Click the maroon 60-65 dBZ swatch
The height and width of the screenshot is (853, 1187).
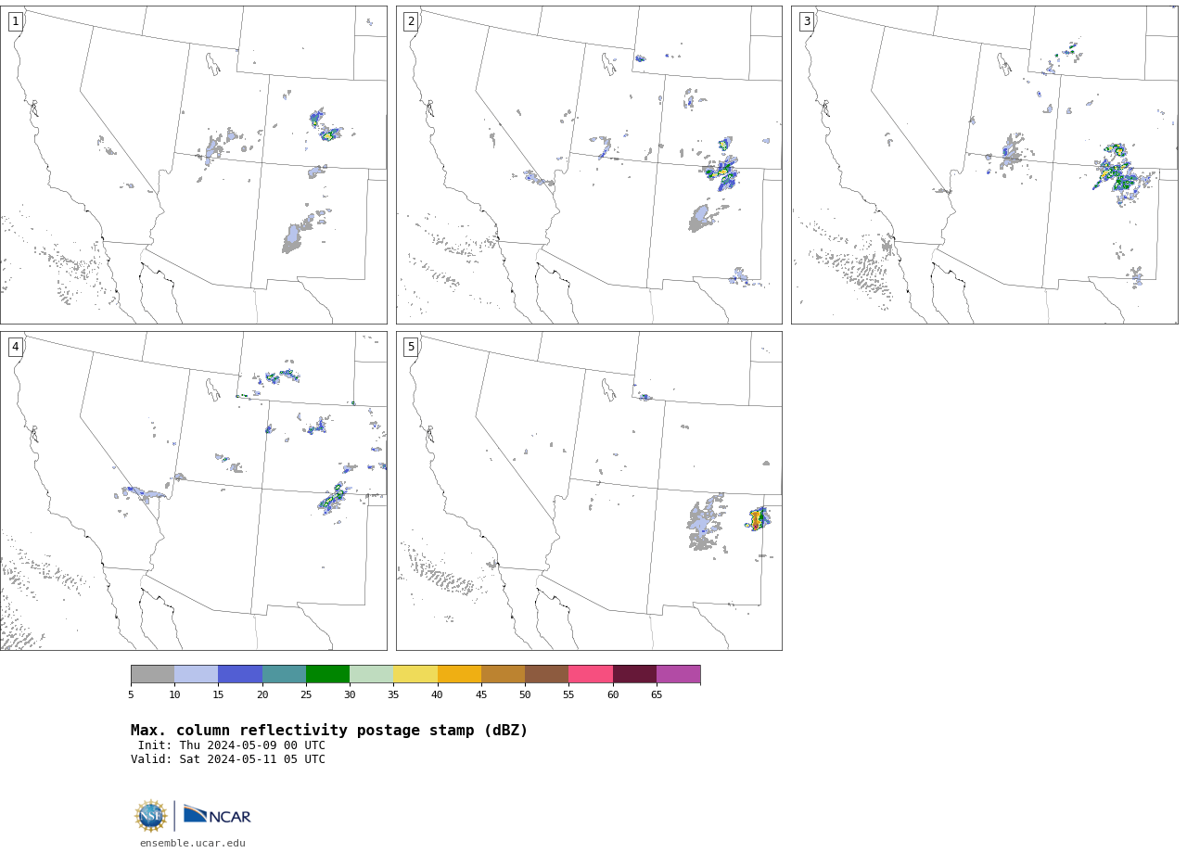point(634,674)
